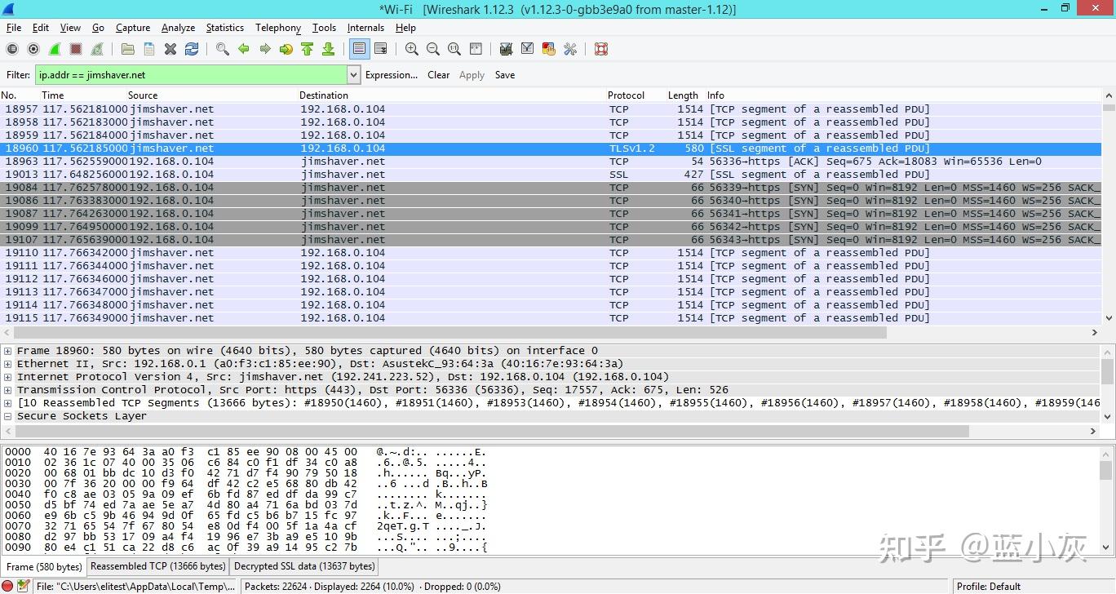Close this capture file icon
This screenshot has height=594, width=1116.
coord(170,49)
